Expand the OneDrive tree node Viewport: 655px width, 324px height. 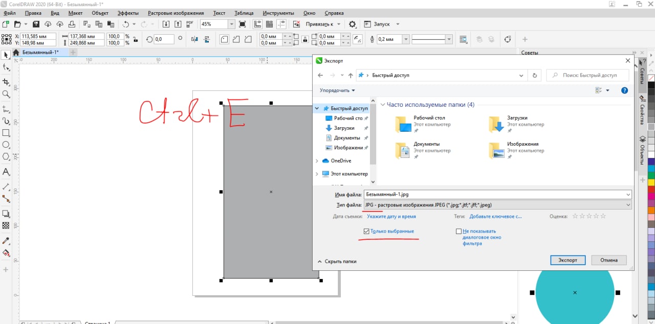[x=317, y=161]
